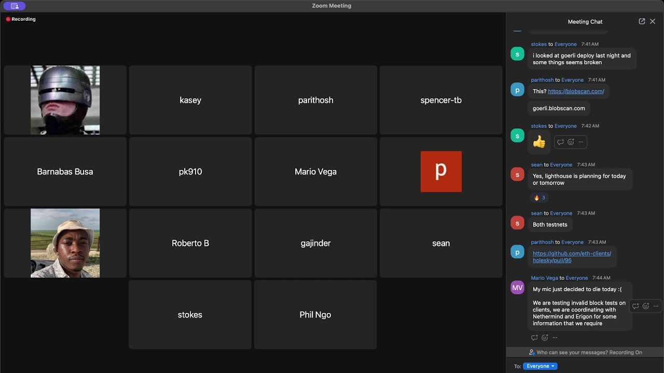Open the github holesky pull/95 link
This screenshot has height=373, width=664.
(572, 257)
